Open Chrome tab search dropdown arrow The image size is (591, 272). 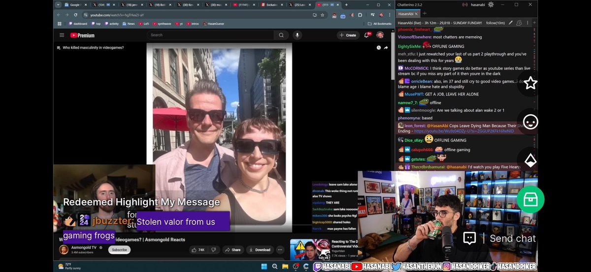pyautogui.click(x=59, y=4)
